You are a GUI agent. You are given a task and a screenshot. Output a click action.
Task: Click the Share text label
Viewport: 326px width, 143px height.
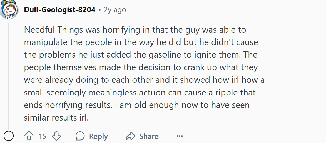click(149, 136)
